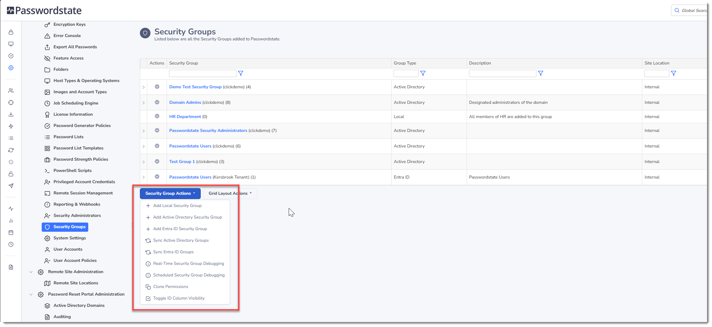
Task: Collapse the Password Reset Portal Administration section
Action: pos(31,295)
